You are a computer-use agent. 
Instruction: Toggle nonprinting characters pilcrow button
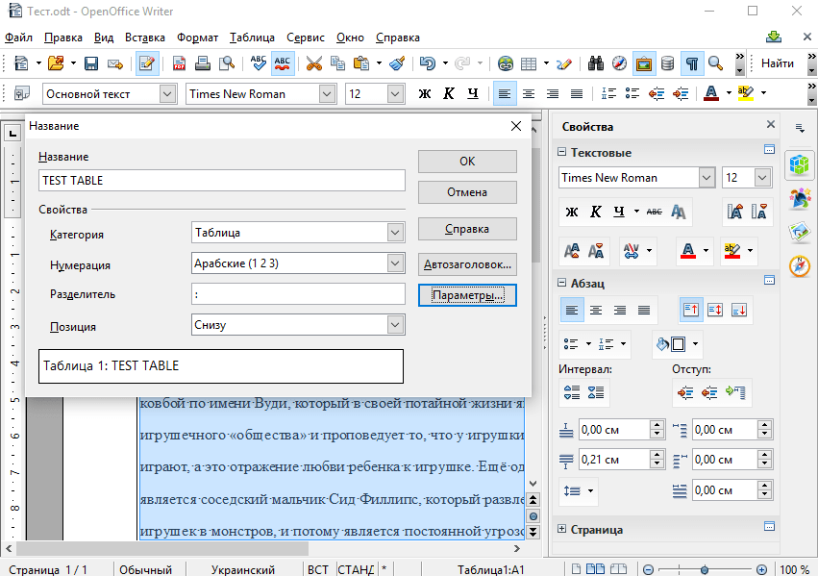(x=691, y=63)
